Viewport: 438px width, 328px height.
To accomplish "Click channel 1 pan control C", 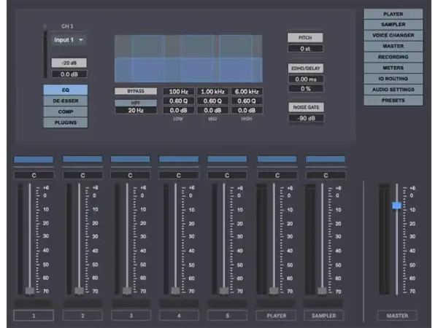I will (34, 176).
